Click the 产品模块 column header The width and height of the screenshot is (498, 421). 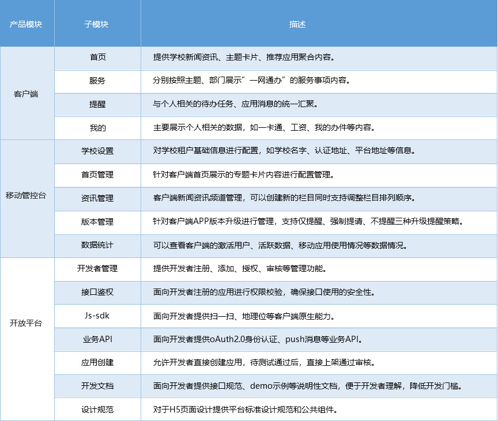pyautogui.click(x=26, y=24)
